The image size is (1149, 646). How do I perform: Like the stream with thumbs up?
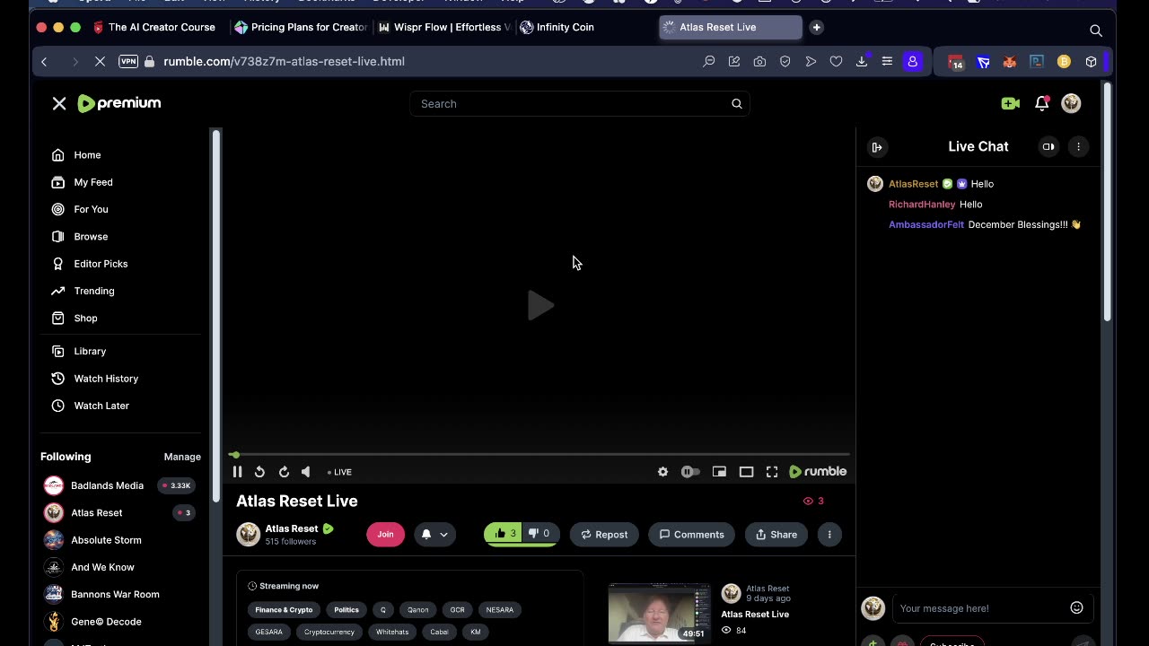[x=504, y=534]
